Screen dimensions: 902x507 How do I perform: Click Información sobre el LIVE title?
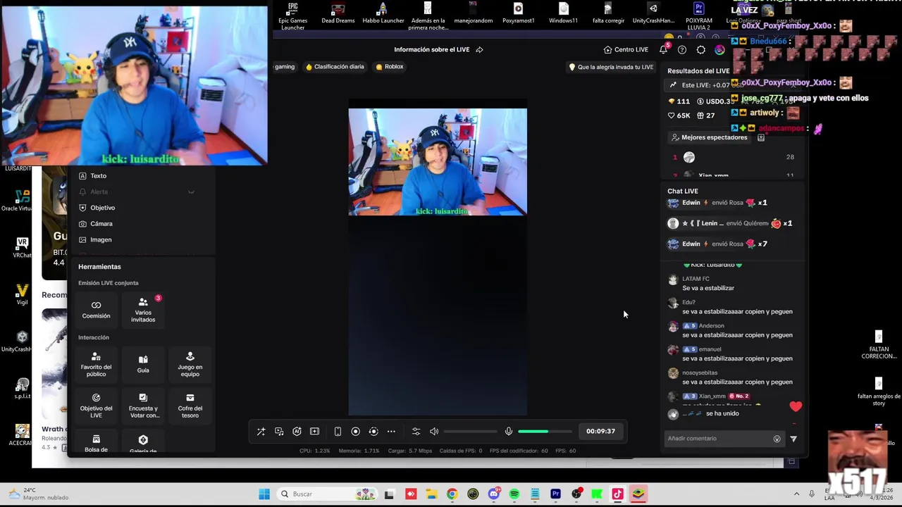[431, 50]
